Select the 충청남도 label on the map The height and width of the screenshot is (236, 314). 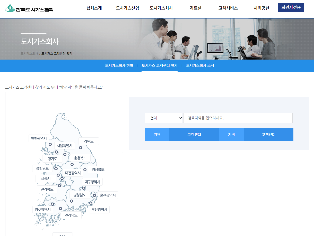tap(42, 168)
